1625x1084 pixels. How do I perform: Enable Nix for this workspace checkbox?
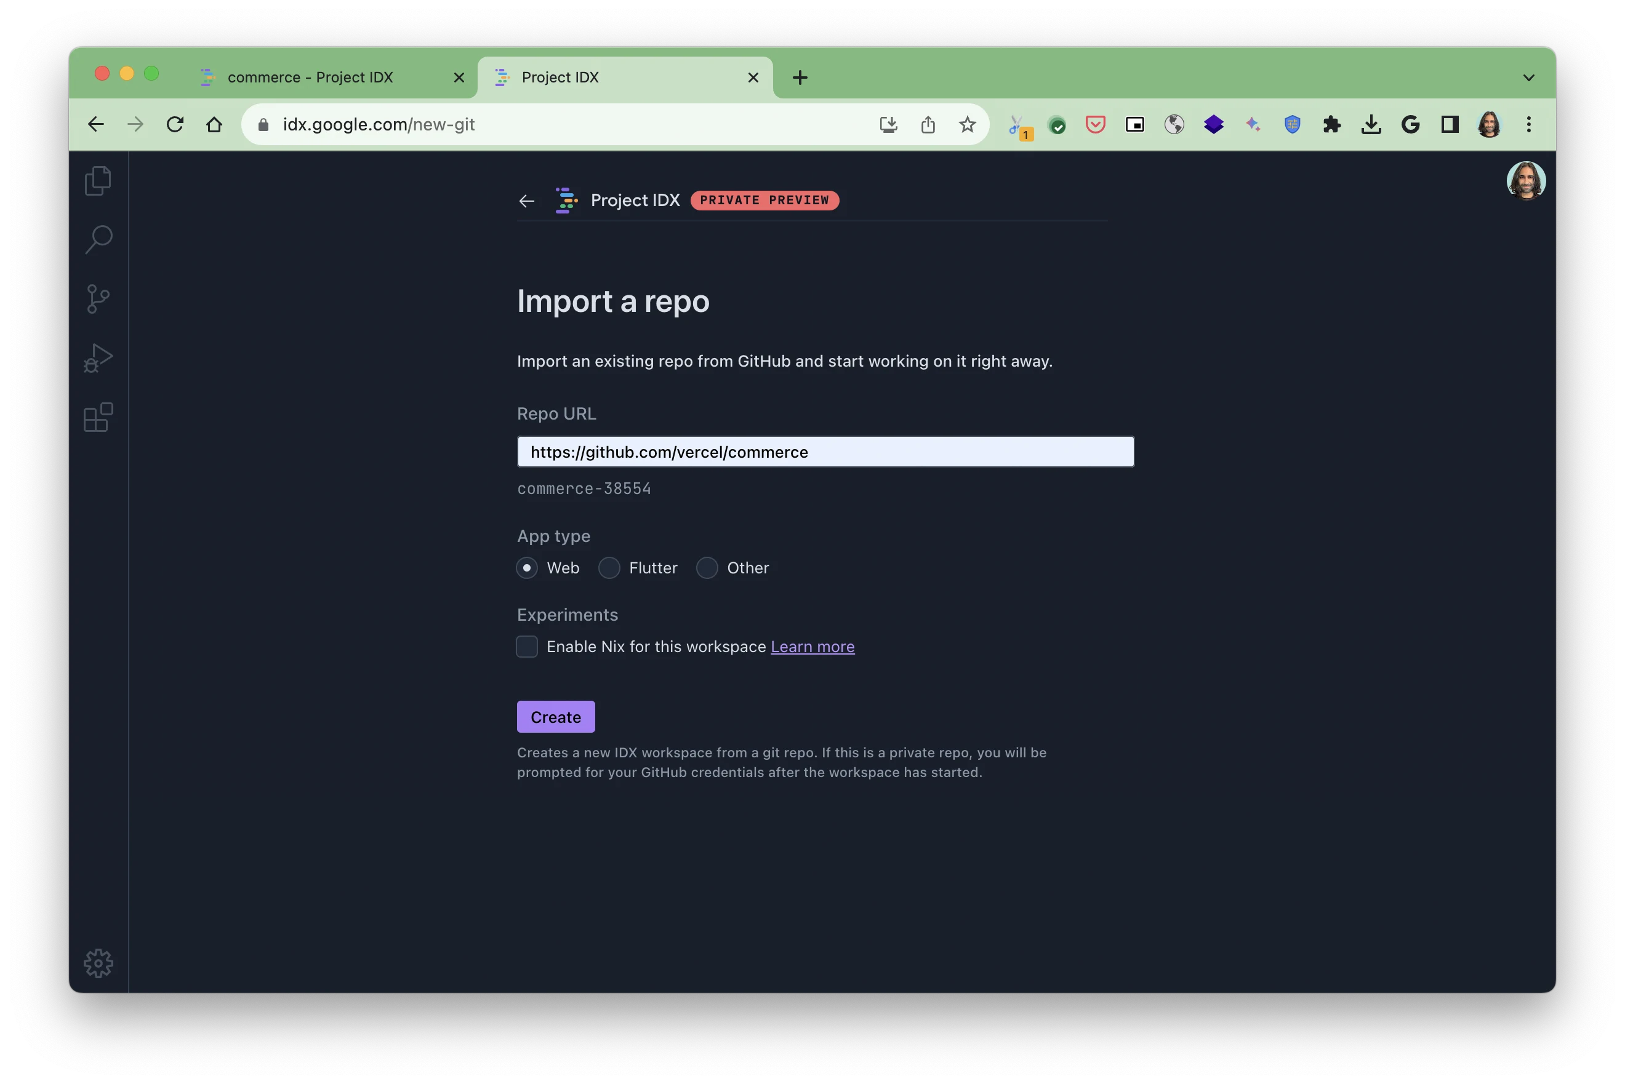527,647
